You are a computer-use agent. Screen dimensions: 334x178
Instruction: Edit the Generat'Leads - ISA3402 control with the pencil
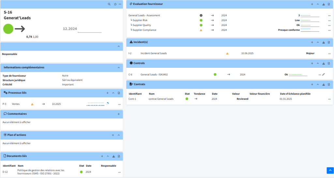[324, 75]
